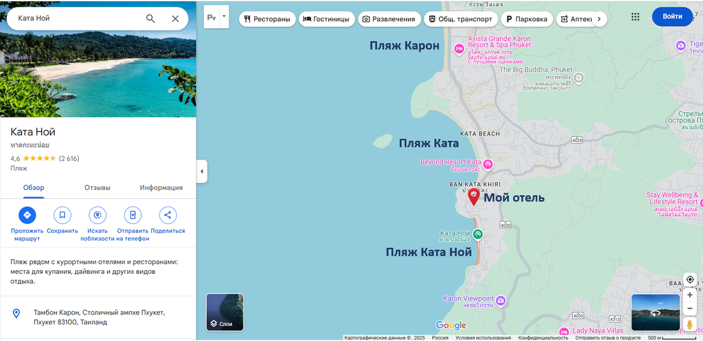Image resolution: width=703 pixels, height=341 pixels.
Task: Collapse the side panel with arrow handle
Action: (x=202, y=171)
